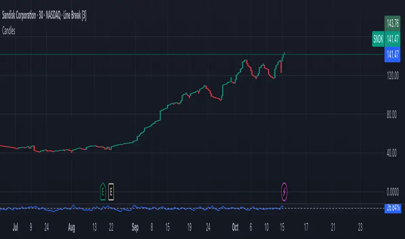Image resolution: width=405 pixels, height=239 pixels.
Task: Click the 143.76 price label
Action: (393, 23)
